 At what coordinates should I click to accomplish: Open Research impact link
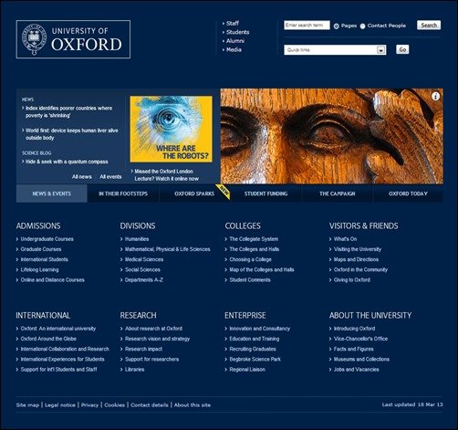[143, 349]
